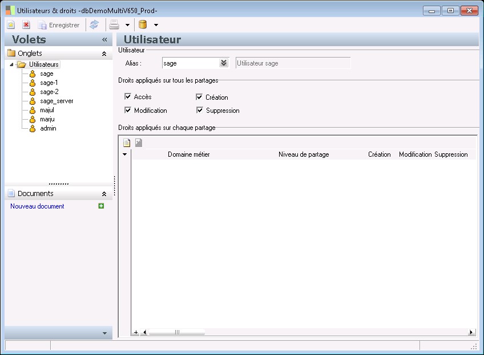
Task: Select the admin user in tree
Action: (48, 128)
